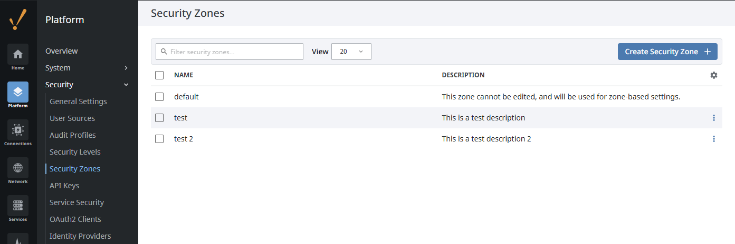Open the Home icon in sidebar
Screen dimensions: 735x244
[18, 54]
